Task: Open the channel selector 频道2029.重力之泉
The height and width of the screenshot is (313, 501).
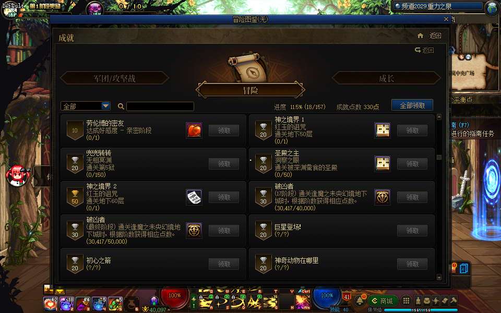Action: click(438, 6)
